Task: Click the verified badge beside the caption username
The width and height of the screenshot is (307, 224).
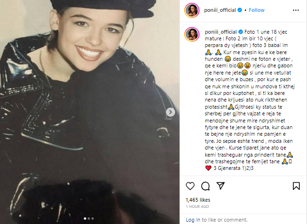Action: (240, 32)
